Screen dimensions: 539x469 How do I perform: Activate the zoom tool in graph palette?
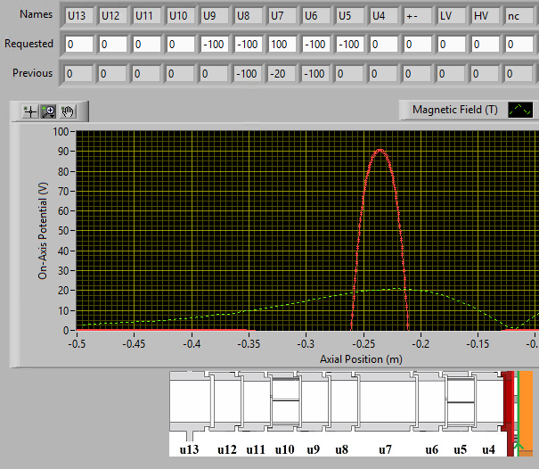[48, 111]
